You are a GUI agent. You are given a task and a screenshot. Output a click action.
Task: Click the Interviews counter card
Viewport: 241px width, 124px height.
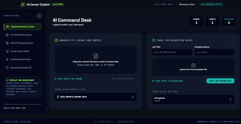pyautogui.click(x=229, y=21)
